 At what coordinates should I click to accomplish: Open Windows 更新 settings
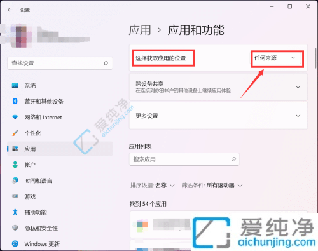[x=60, y=244]
